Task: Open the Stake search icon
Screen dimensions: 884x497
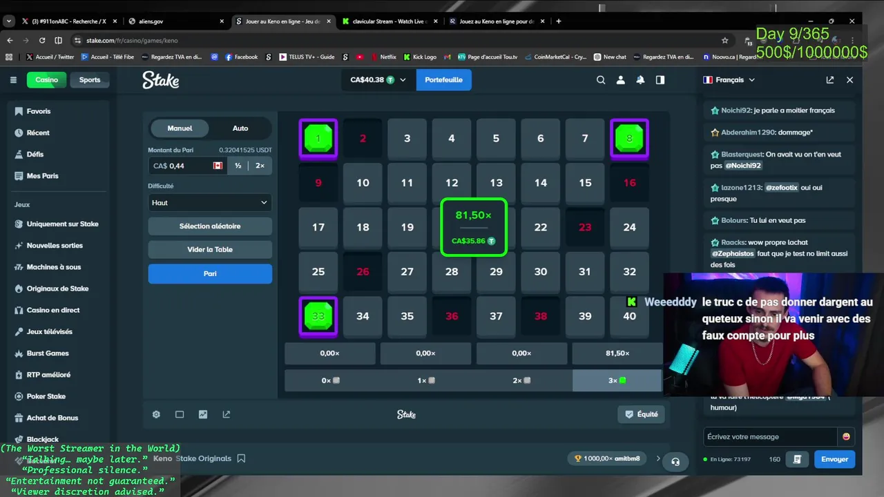Action: click(x=601, y=80)
